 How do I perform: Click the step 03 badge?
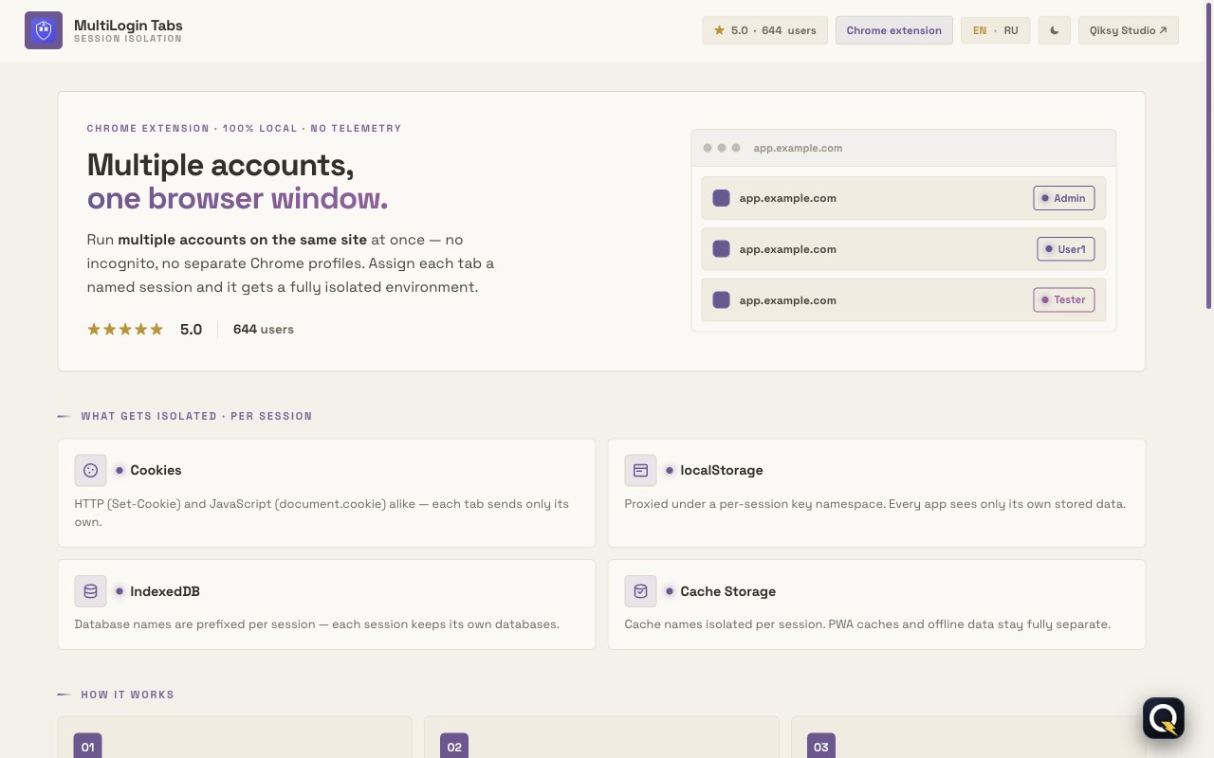pos(821,747)
